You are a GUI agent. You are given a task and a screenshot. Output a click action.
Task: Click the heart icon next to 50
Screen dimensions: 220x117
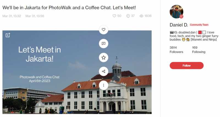click(x=114, y=16)
